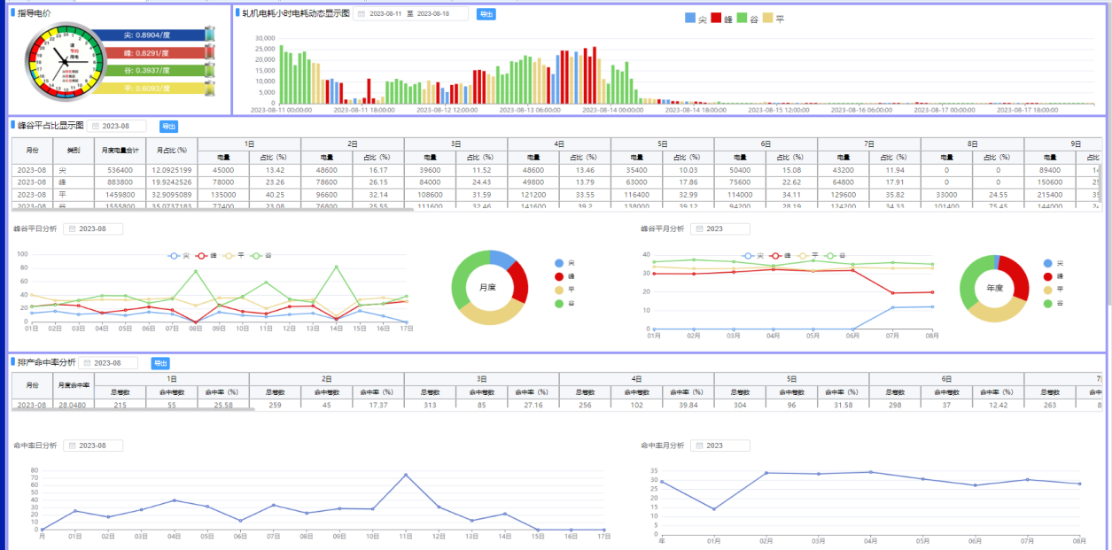Open the 峰谷平日分析 month picker 2023-08
This screenshot has width=1112, height=550.
click(x=93, y=229)
